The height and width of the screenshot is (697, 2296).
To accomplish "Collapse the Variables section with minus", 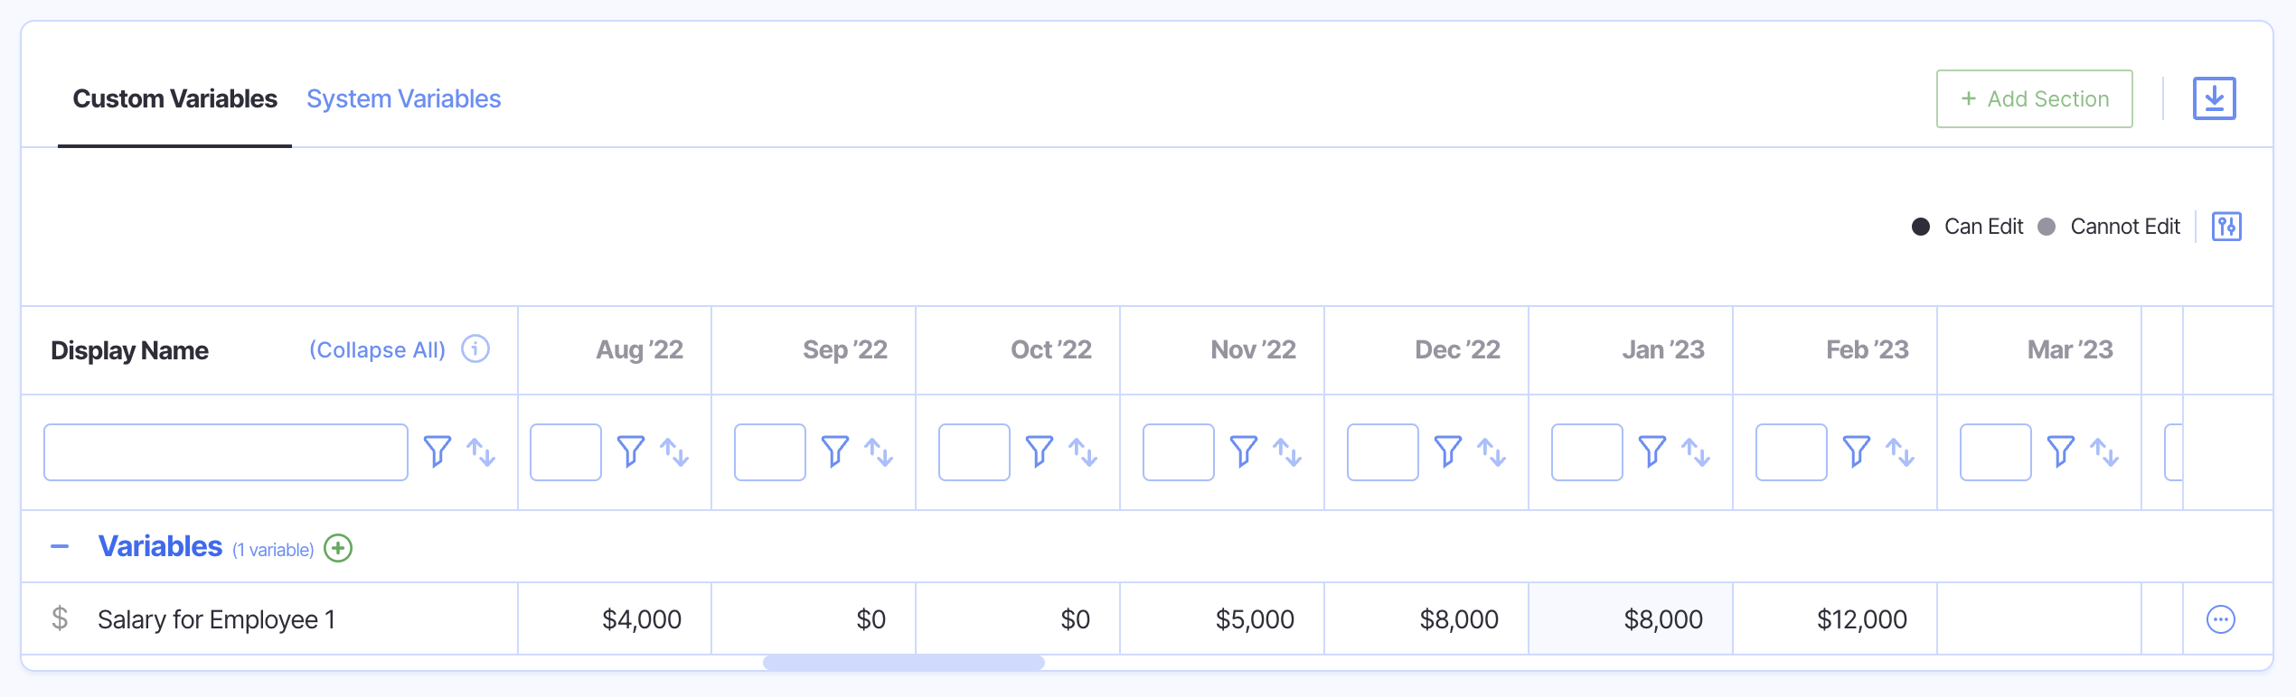I will 60,547.
